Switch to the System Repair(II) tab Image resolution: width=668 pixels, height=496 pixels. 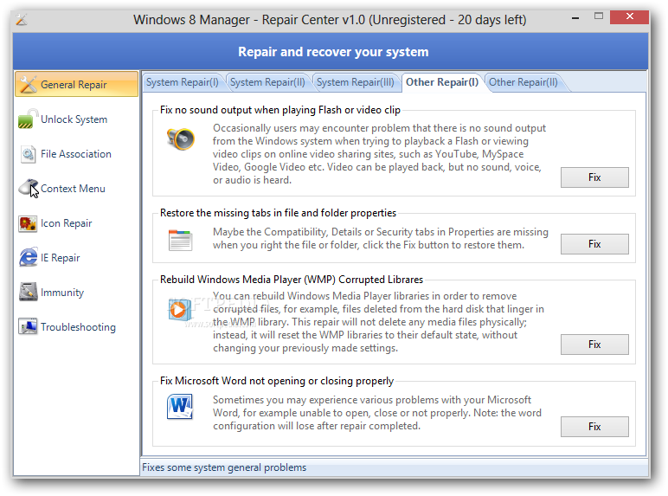click(267, 82)
